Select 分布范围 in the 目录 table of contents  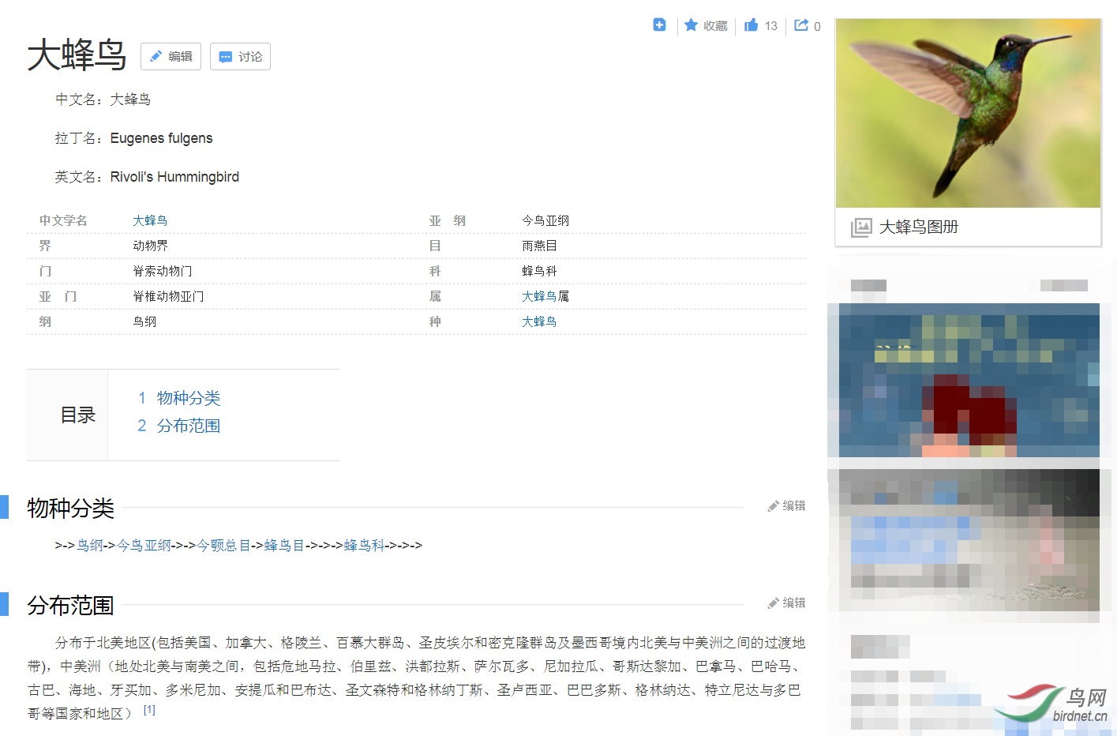[189, 425]
